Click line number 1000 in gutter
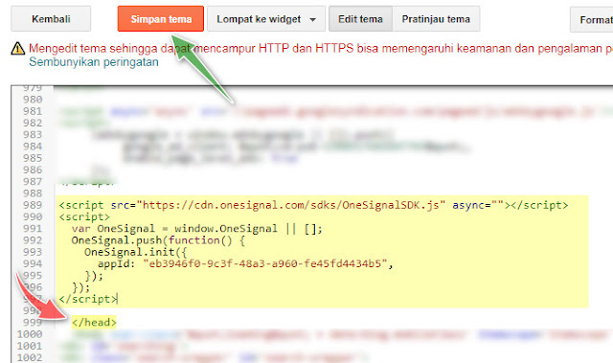Screen dimensions: 613x363 click(30, 334)
